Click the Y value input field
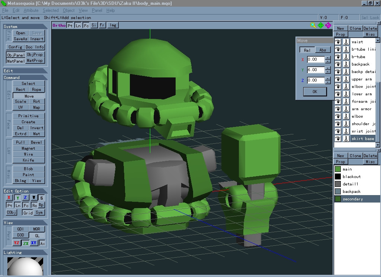 (x=316, y=70)
